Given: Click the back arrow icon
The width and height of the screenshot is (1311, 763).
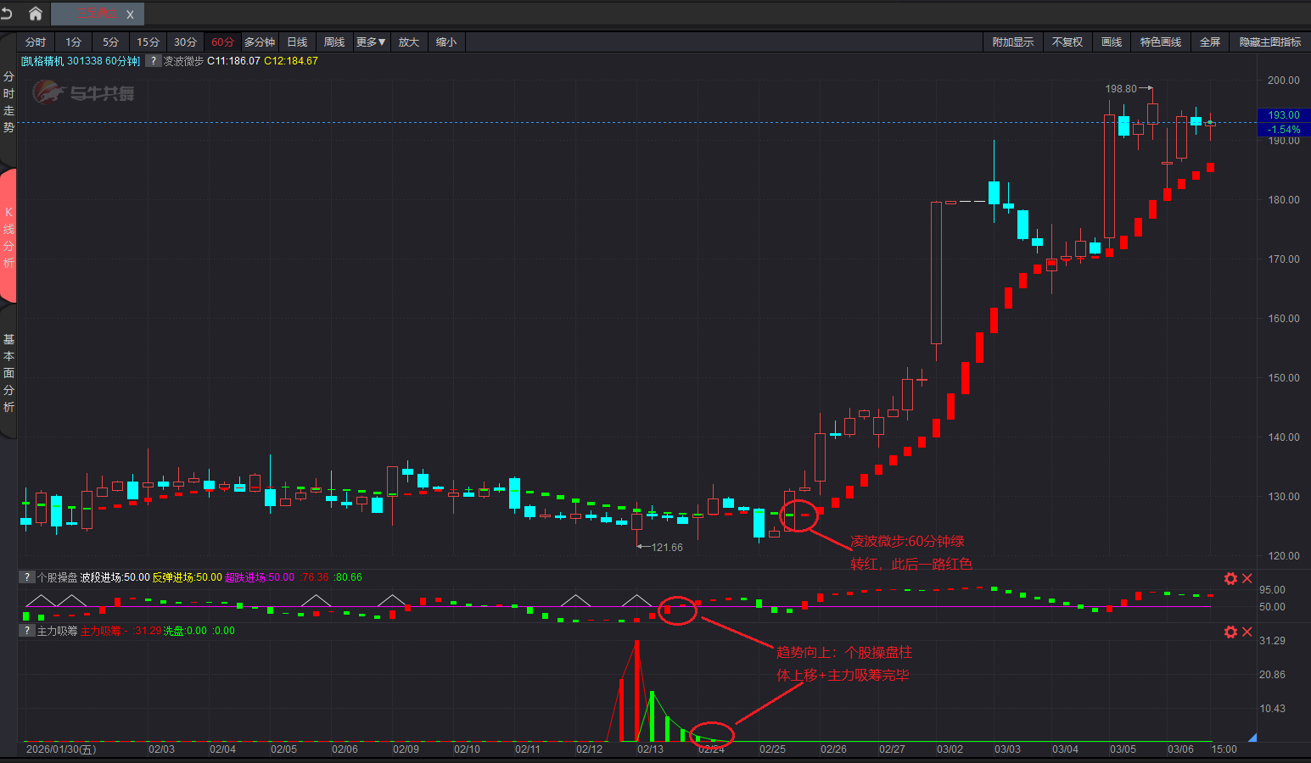Looking at the screenshot, I should [x=8, y=14].
